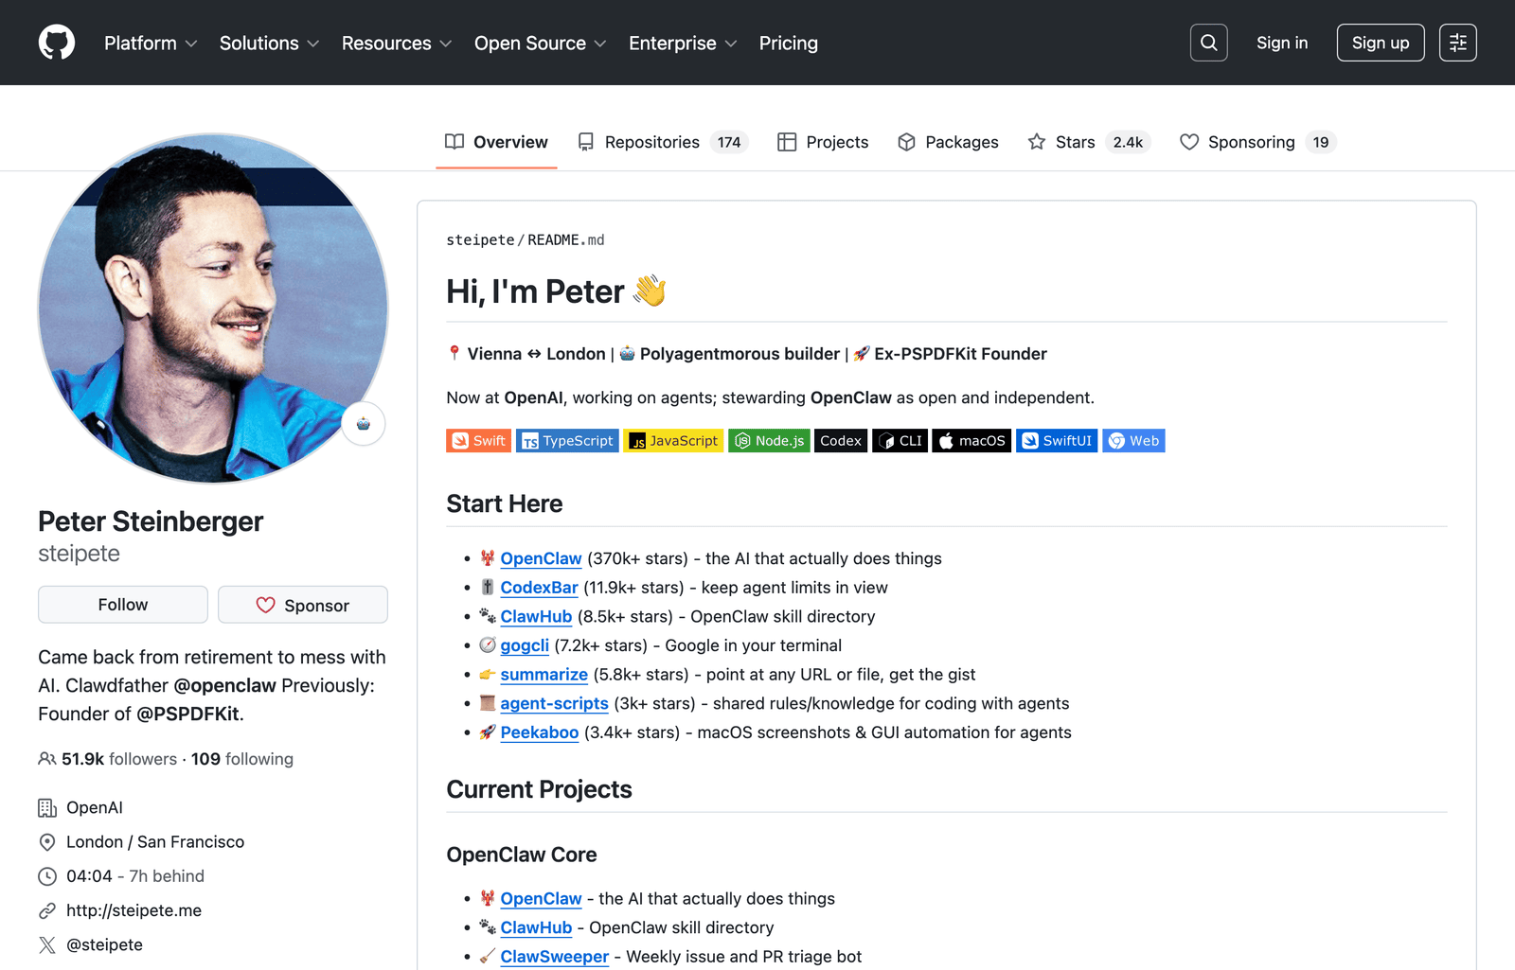Viewport: 1515px width, 970px height.
Task: Click the Web badge
Action: coord(1133,441)
